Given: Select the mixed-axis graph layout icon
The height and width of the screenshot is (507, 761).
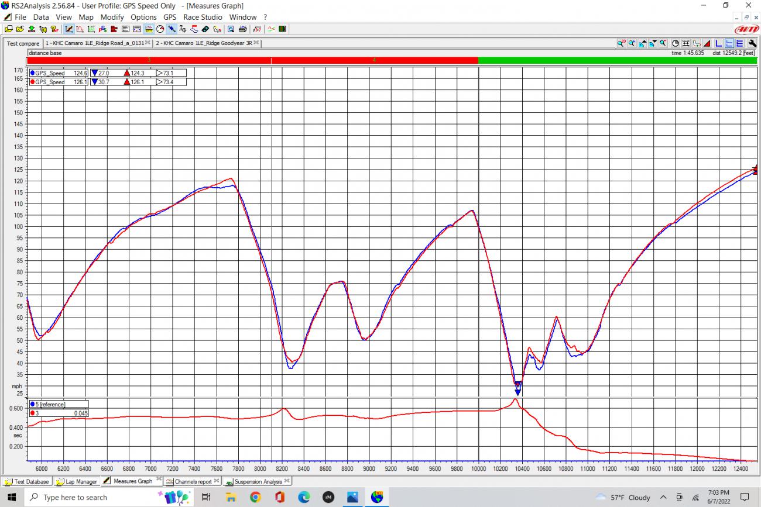Looking at the screenshot, I should [729, 43].
